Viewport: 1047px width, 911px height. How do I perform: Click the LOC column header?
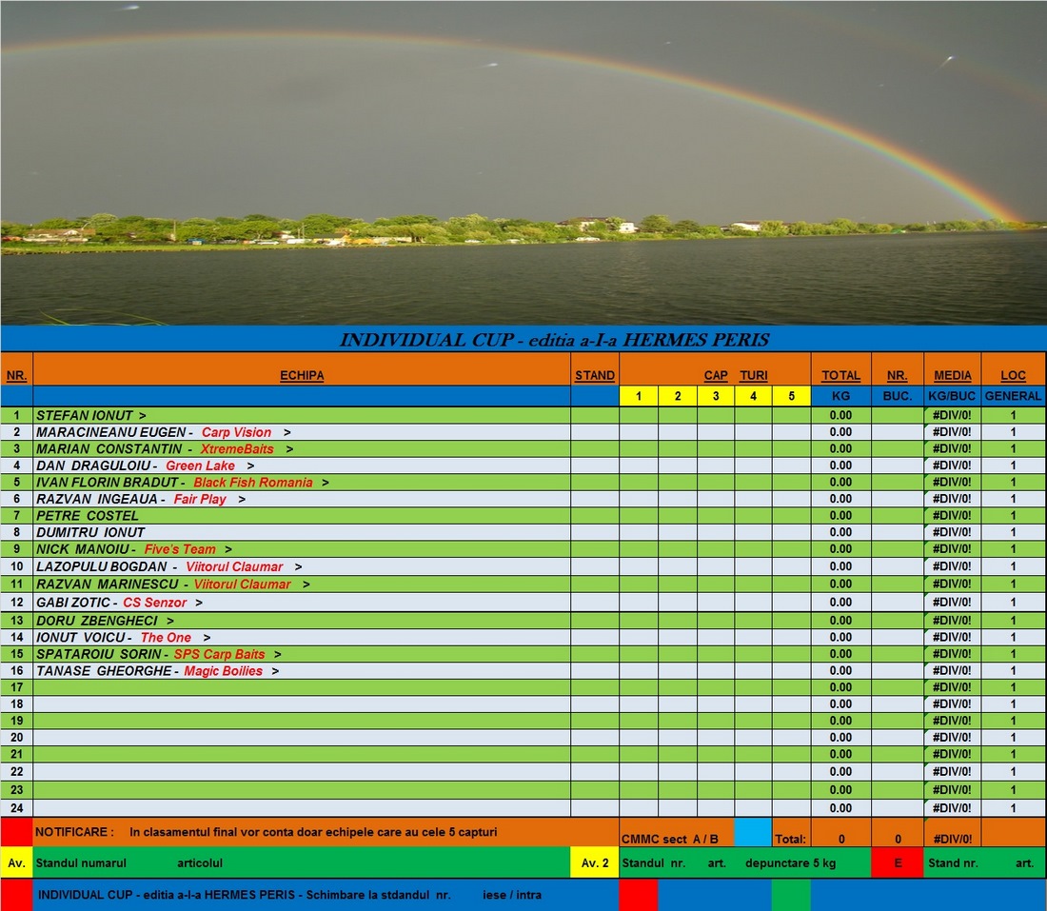tap(1013, 376)
